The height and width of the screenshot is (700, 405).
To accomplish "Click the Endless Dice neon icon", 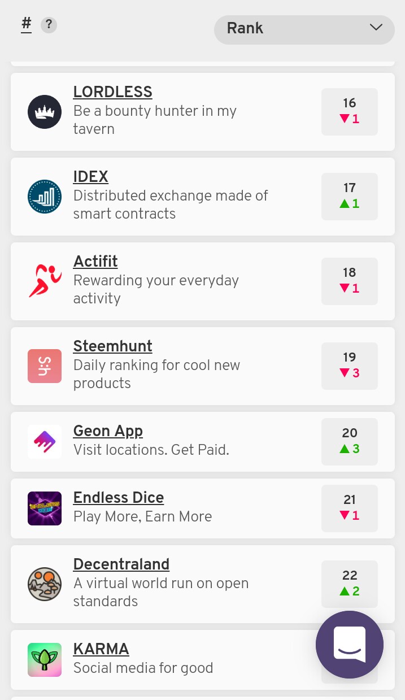I will (45, 508).
